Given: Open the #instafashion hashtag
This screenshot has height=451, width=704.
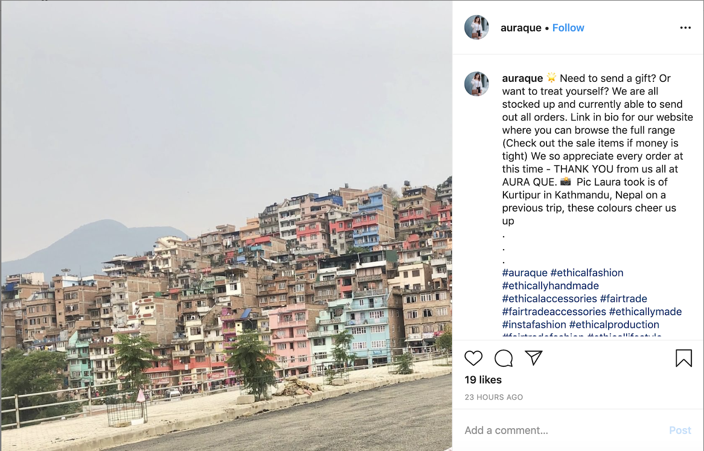Looking at the screenshot, I should click(x=534, y=324).
